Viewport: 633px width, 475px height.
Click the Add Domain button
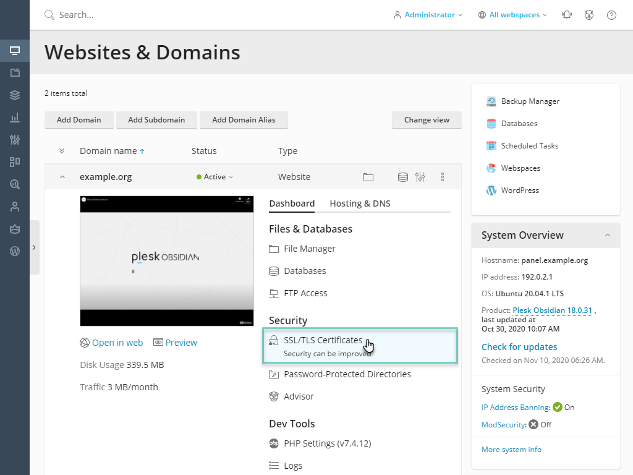coord(79,120)
